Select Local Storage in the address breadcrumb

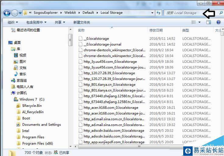point(112,12)
